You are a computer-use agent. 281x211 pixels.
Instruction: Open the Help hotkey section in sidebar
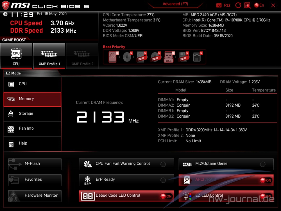[x=32, y=144]
